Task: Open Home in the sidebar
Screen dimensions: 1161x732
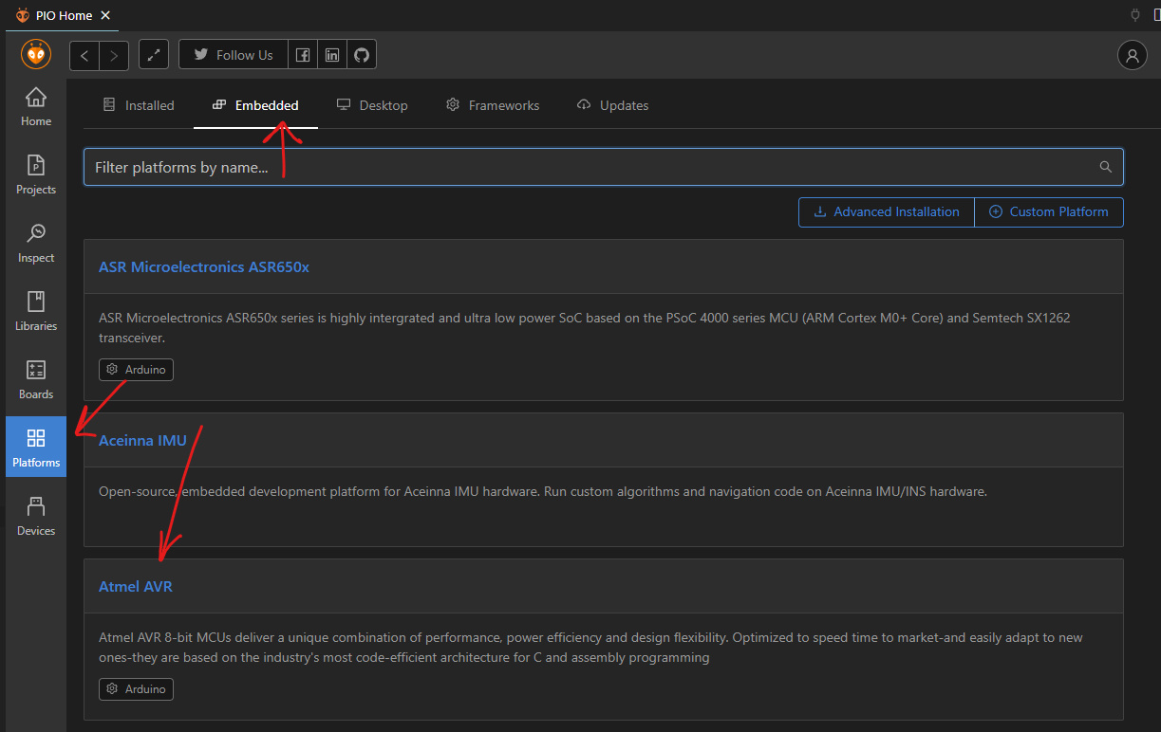Action: (x=36, y=106)
